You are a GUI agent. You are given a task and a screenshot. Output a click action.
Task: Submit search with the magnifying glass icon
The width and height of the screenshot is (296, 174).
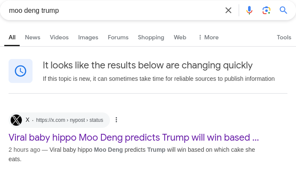283,10
